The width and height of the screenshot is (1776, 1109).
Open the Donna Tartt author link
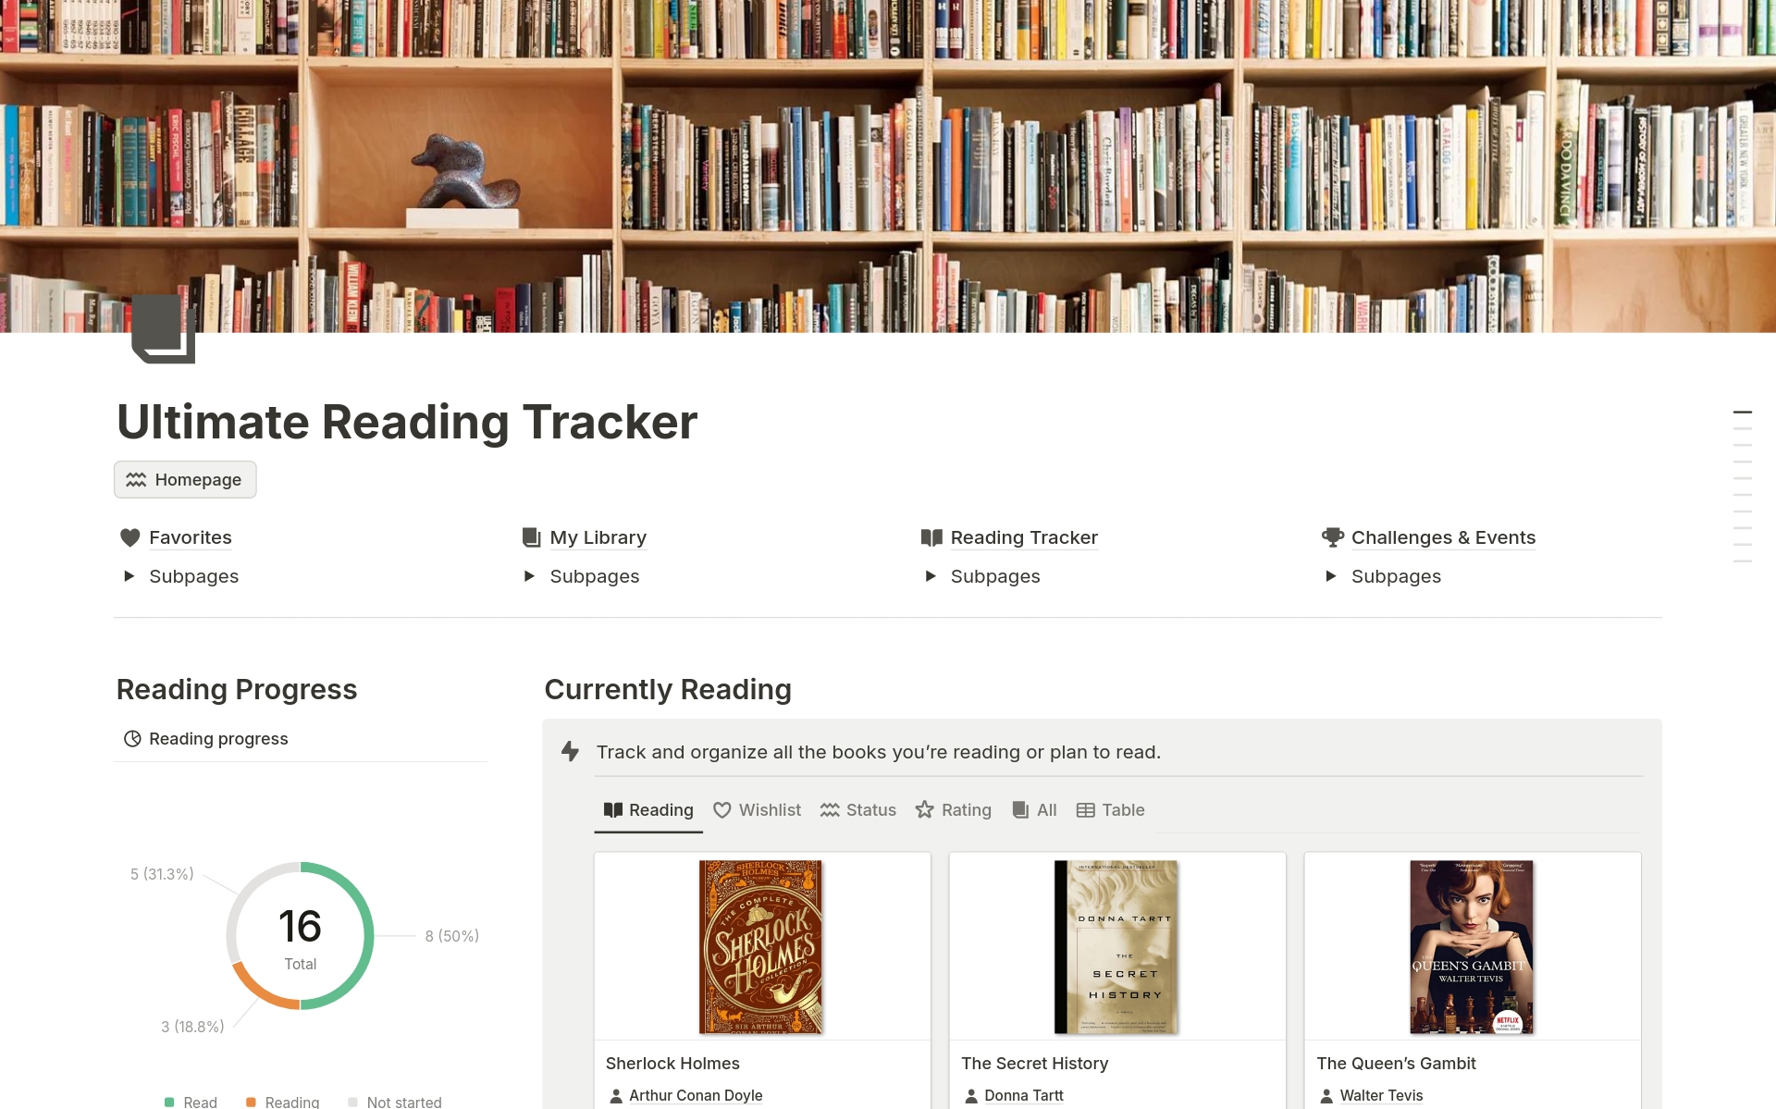1024,1095
